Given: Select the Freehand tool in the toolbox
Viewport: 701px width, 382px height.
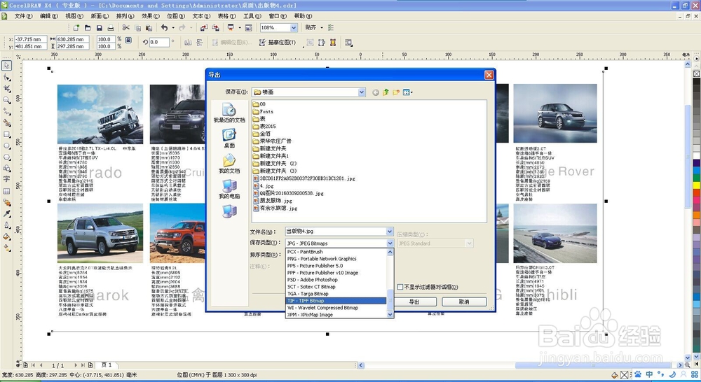Looking at the screenshot, I should pos(7,111).
